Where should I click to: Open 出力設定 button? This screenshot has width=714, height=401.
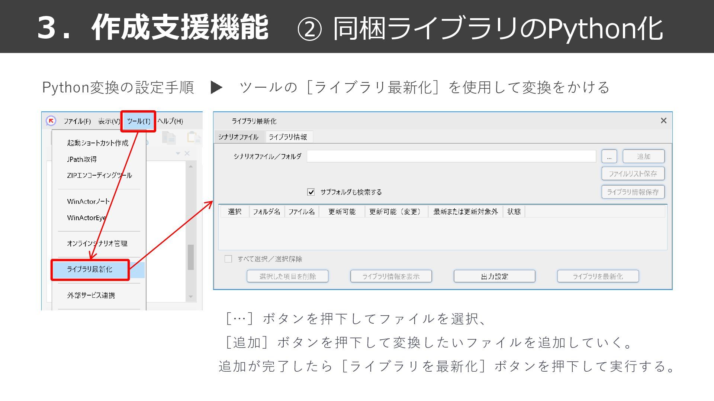(495, 276)
